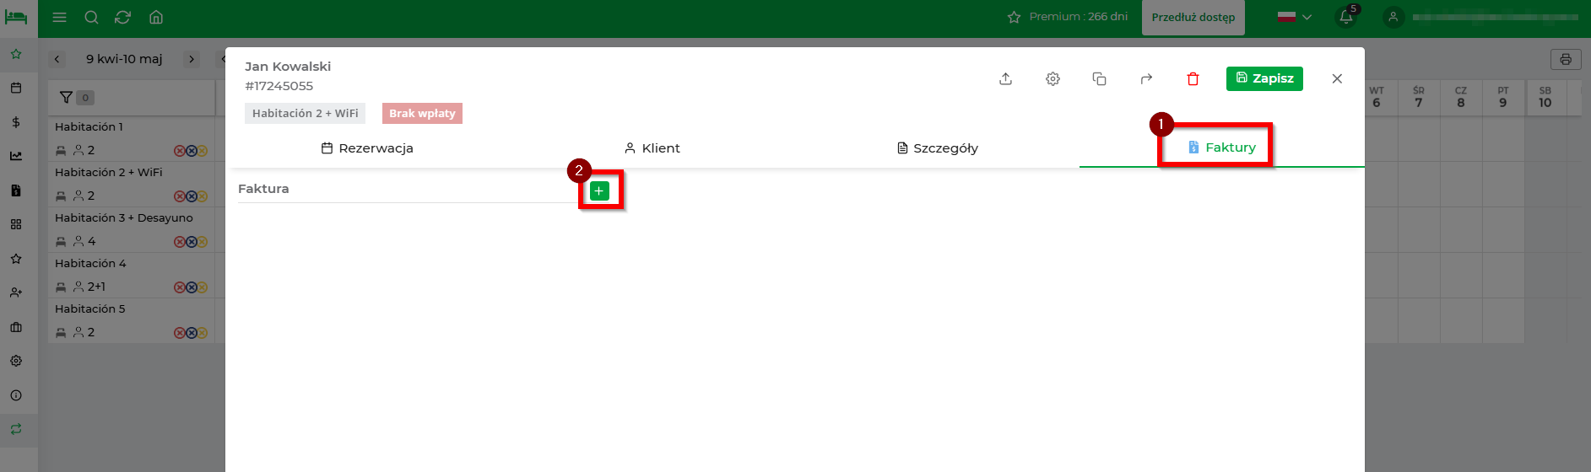Switch to Rezerwacja tab
Screen dimensions: 1591x472
point(367,148)
